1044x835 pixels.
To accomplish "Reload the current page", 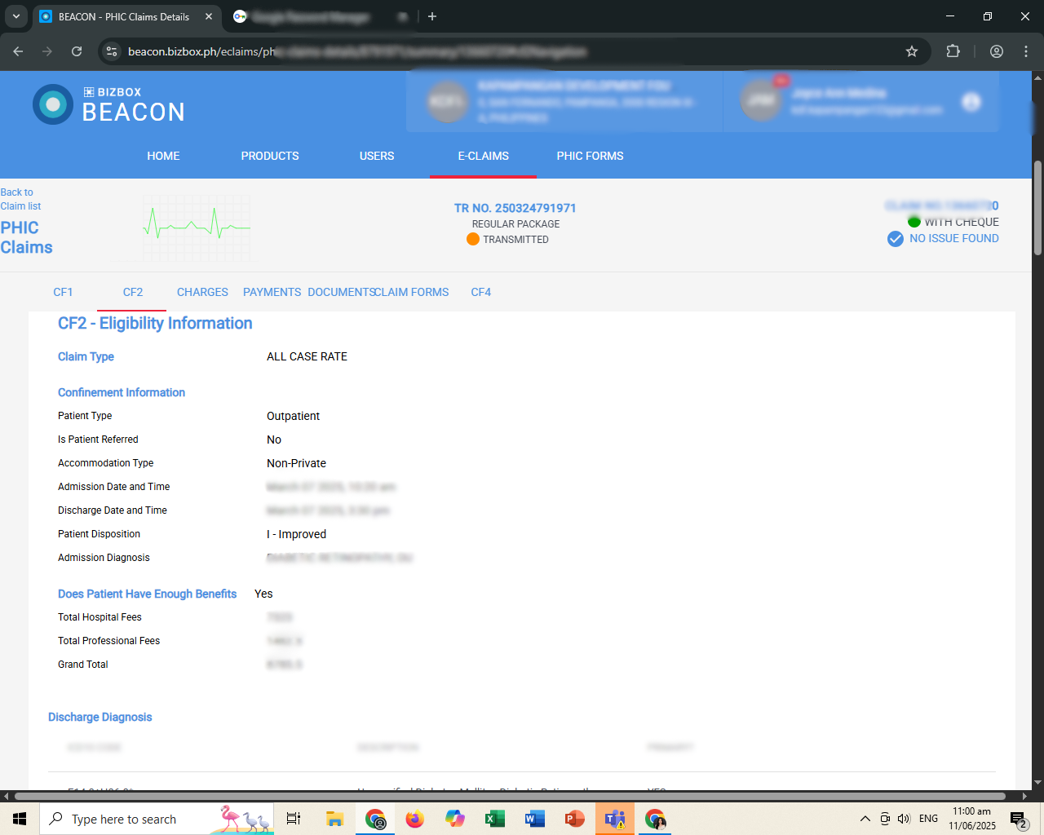I will (x=77, y=51).
